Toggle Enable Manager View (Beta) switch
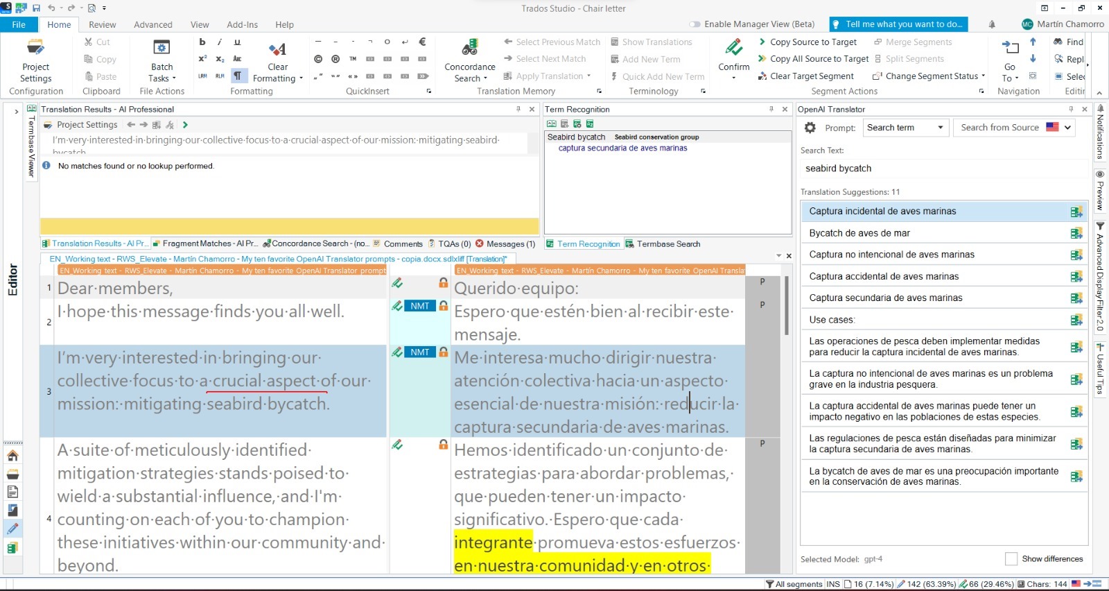Image resolution: width=1109 pixels, height=591 pixels. tap(695, 24)
